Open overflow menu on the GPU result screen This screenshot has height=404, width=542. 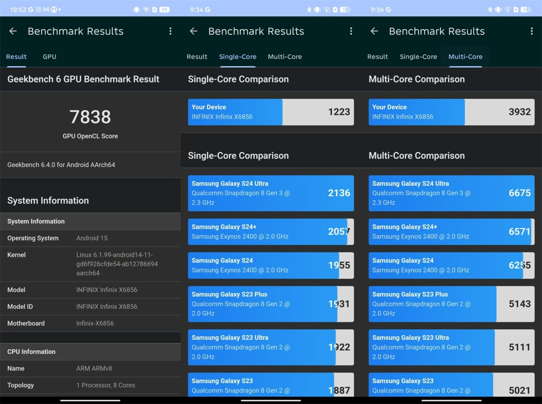tap(170, 31)
